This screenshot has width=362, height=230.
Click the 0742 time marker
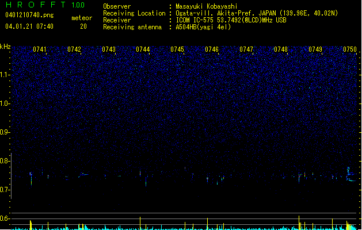[74, 49]
